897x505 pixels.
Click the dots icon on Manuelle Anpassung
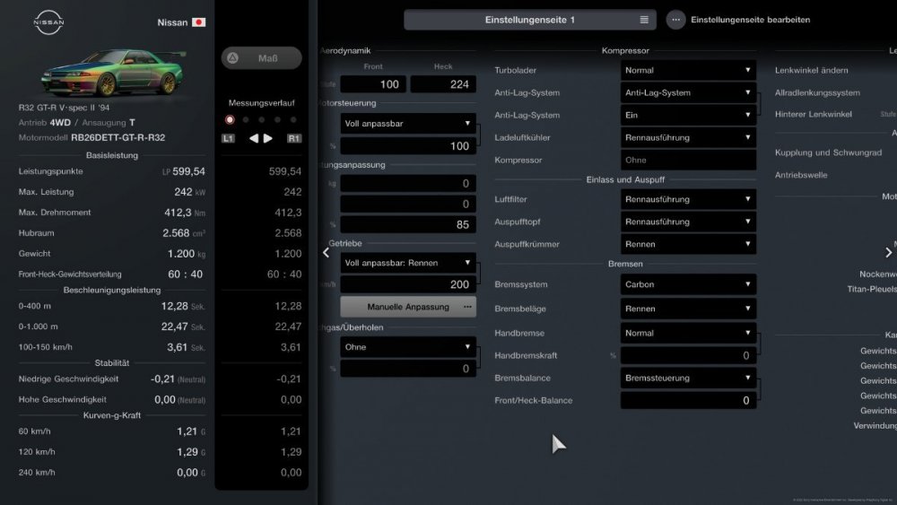tap(467, 307)
